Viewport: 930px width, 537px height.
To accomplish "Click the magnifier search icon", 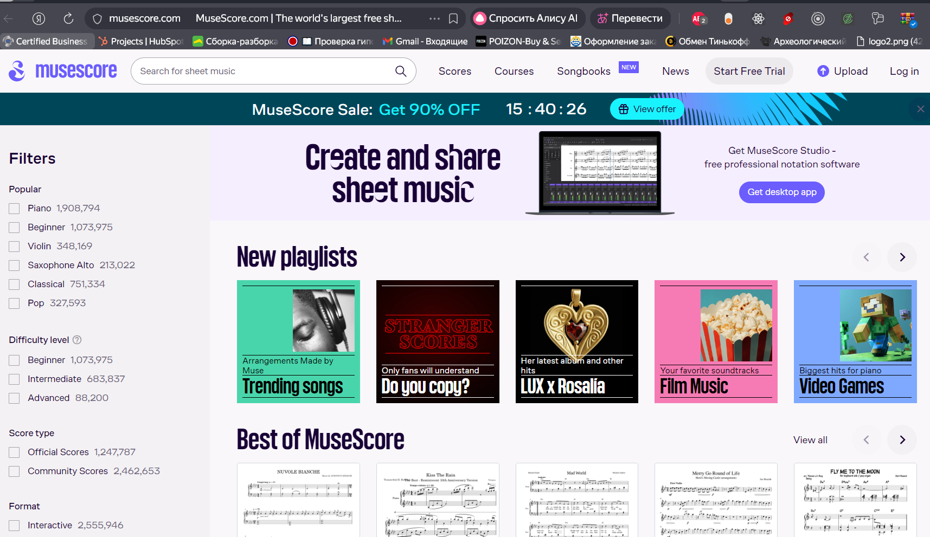I will click(x=401, y=71).
